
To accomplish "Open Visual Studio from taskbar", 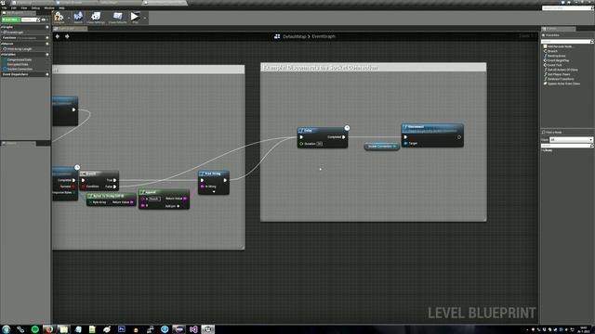I will tap(193, 329).
